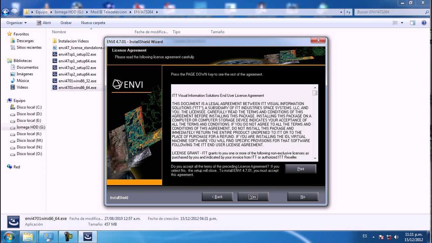Open Disco local (N:) drive
432x243 pixels.
pyautogui.click(x=29, y=147)
